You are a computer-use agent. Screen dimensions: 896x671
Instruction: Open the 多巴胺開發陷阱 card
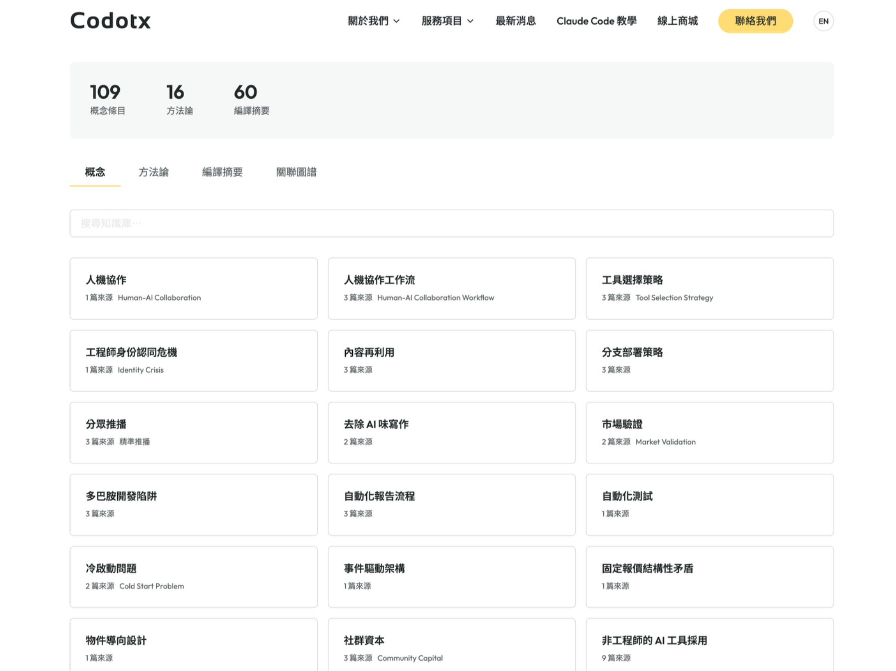[194, 505]
